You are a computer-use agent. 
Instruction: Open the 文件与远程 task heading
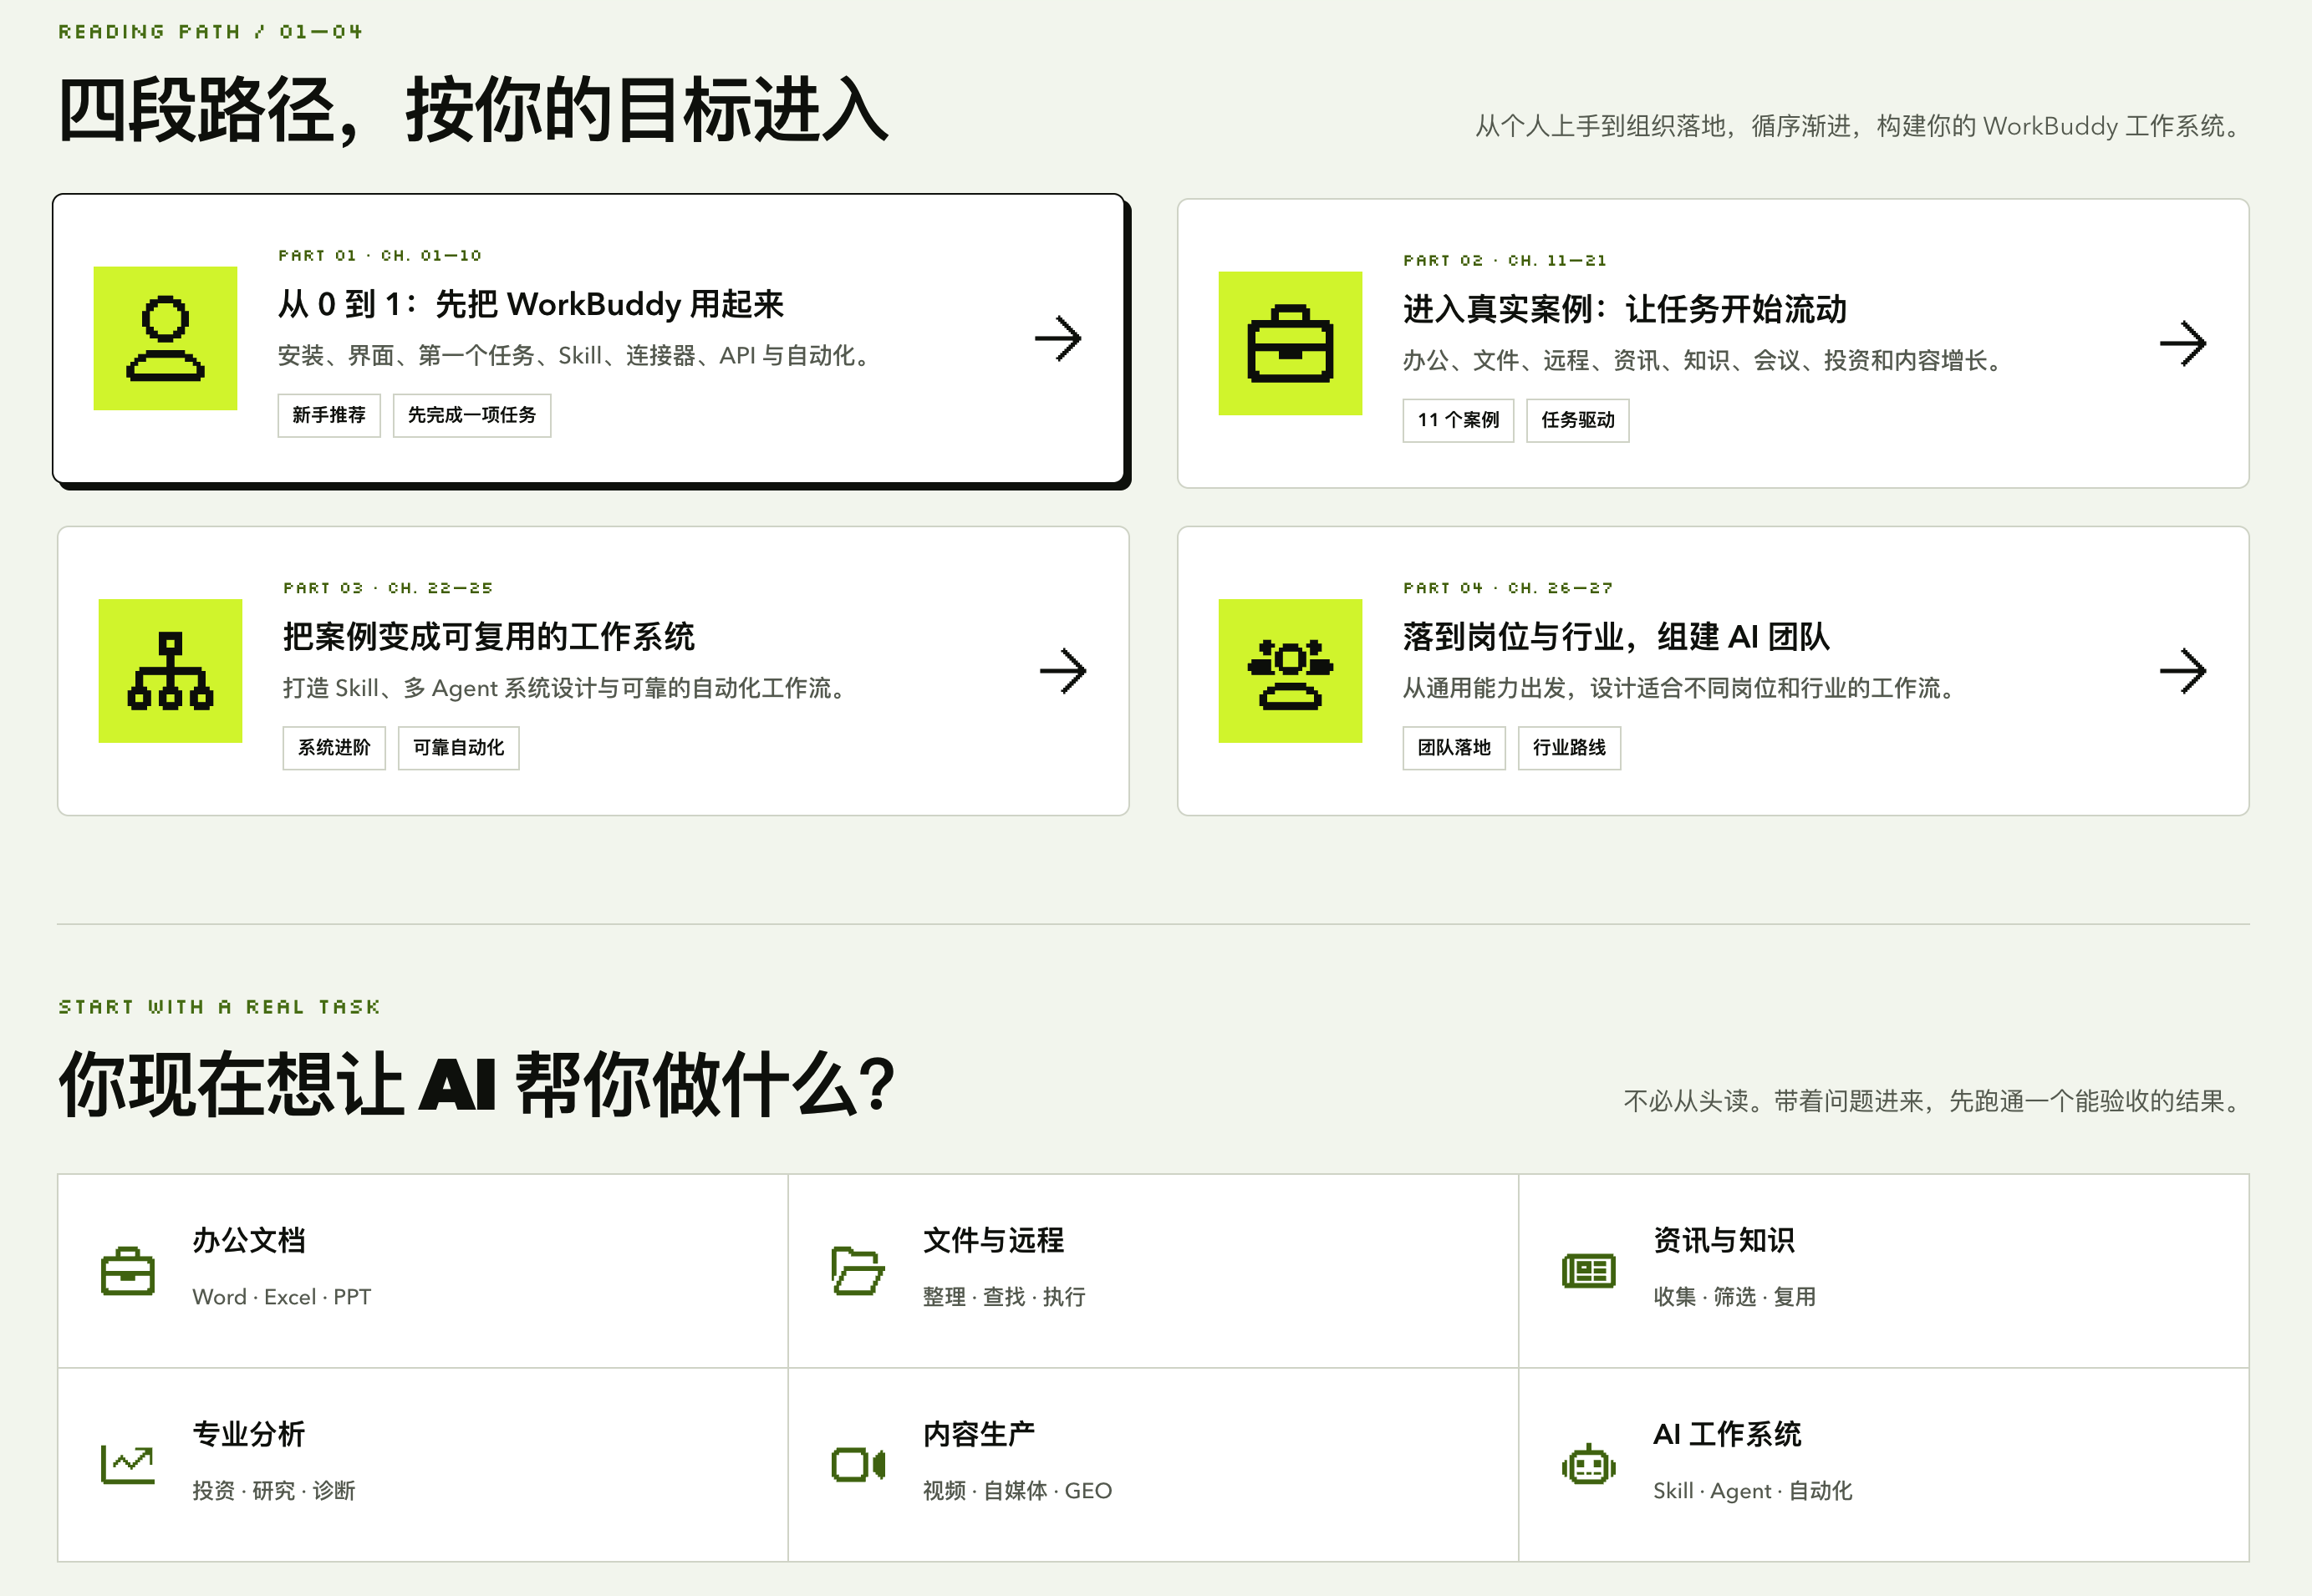pos(994,1240)
